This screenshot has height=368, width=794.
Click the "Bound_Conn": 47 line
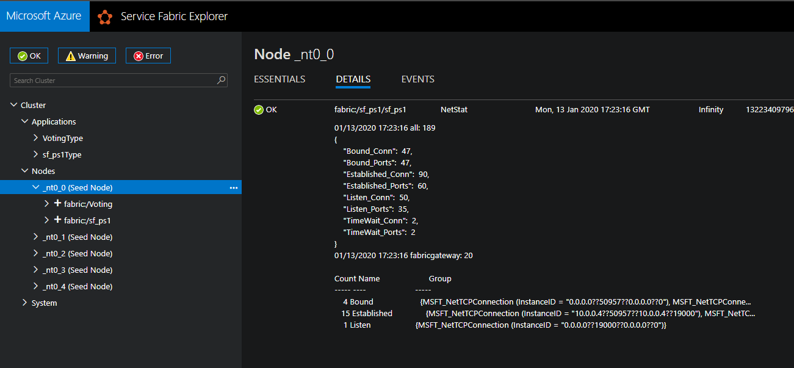point(378,151)
